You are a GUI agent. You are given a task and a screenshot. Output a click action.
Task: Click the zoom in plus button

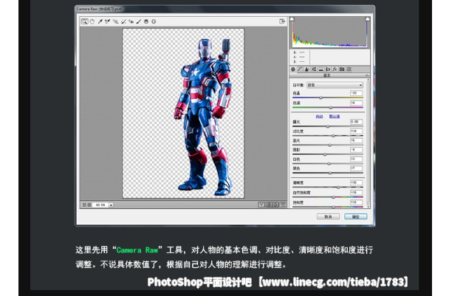point(89,205)
